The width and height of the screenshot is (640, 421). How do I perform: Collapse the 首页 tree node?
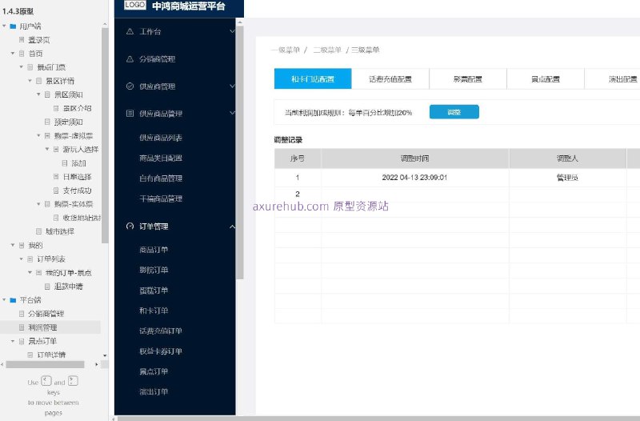(13, 54)
